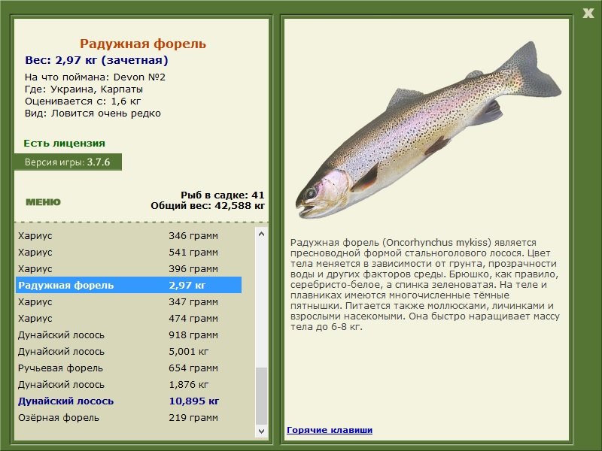
Task: Select the Хариус 474 грамм row
Action: coord(129,318)
